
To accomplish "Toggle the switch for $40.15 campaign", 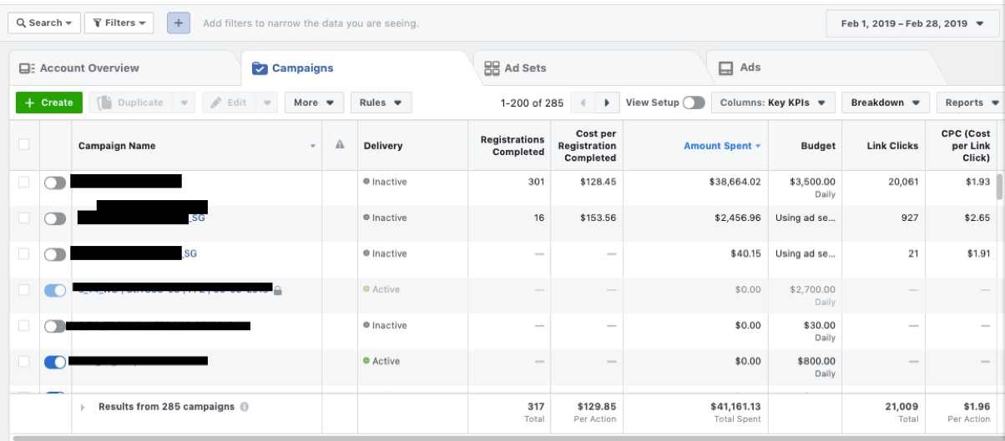I will coord(55,254).
